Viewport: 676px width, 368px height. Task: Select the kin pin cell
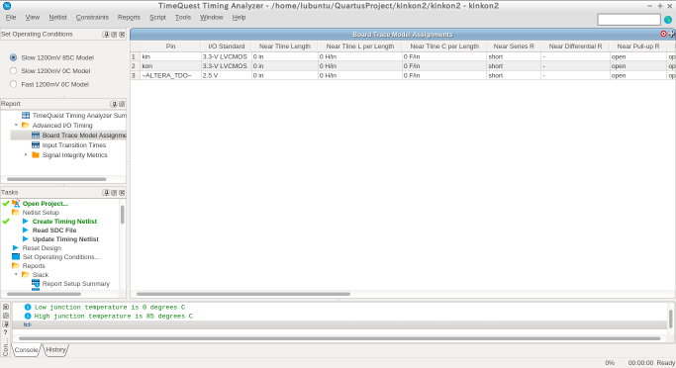pyautogui.click(x=170, y=56)
